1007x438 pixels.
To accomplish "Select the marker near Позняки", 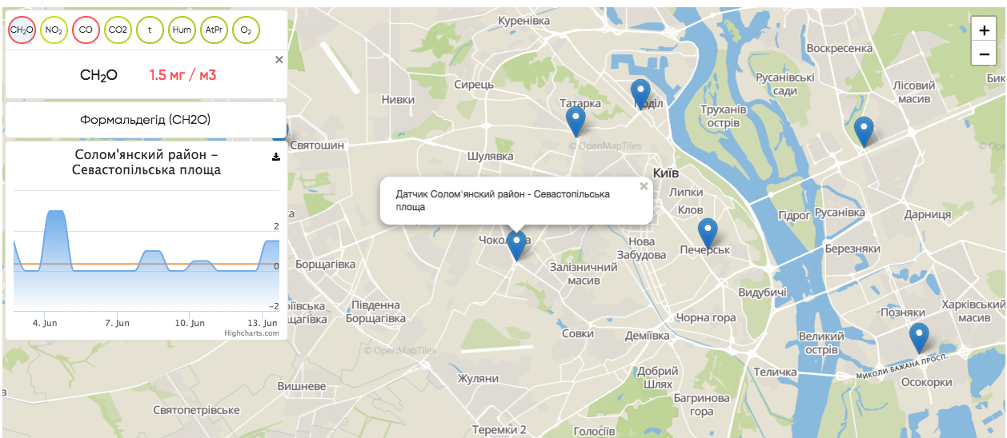I will [920, 337].
